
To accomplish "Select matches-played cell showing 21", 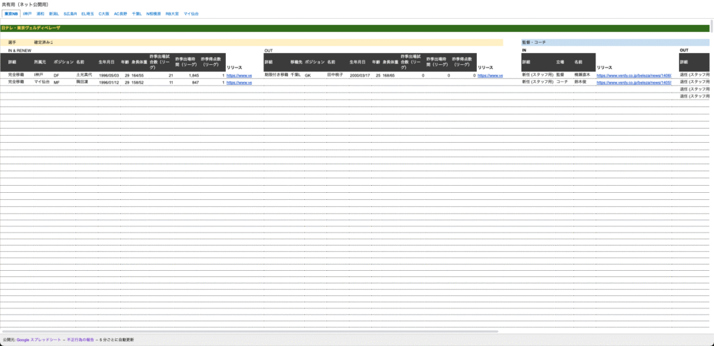I will (171, 75).
